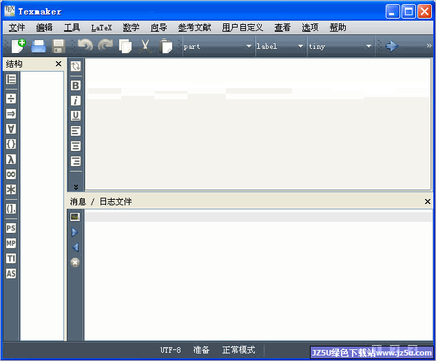The image size is (436, 361).
Task: Click the stop process icon in messages panel
Action: (x=75, y=262)
